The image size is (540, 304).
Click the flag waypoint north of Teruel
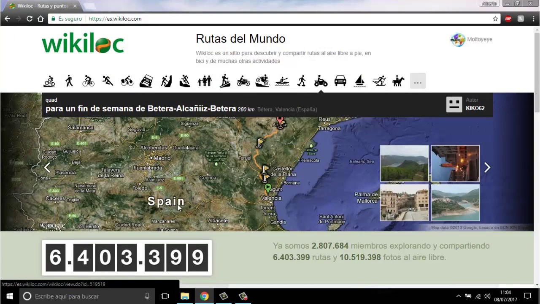tap(260, 143)
